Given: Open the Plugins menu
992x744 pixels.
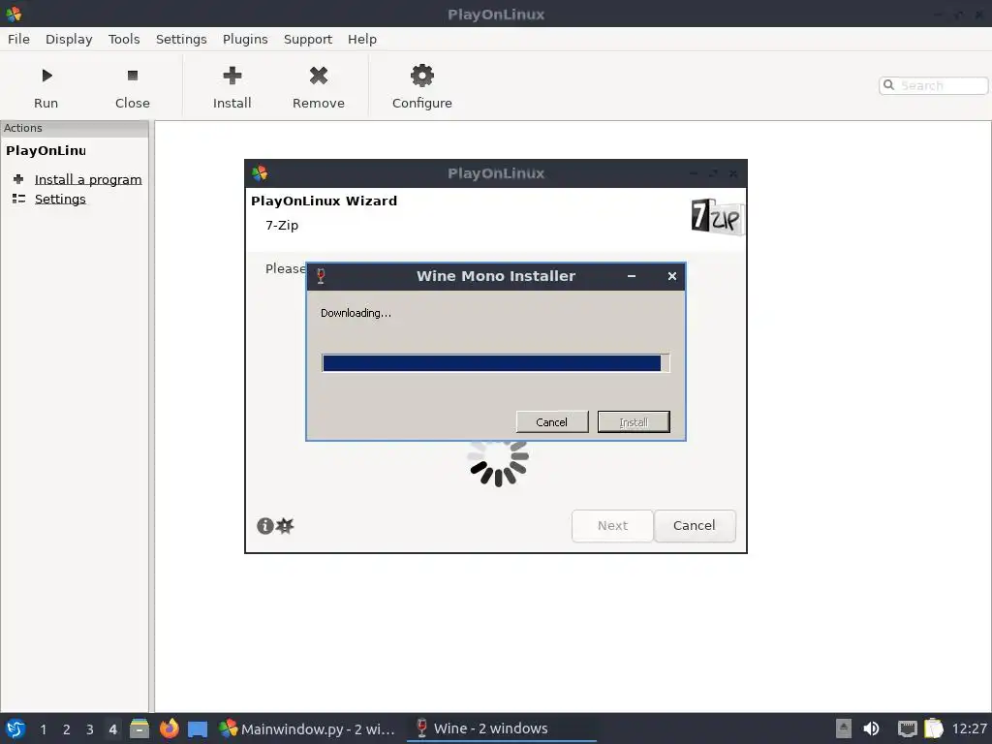Looking at the screenshot, I should 245,39.
